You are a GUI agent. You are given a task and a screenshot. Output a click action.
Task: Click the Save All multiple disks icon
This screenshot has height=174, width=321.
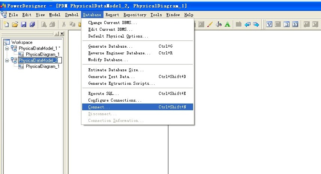tap(32, 25)
